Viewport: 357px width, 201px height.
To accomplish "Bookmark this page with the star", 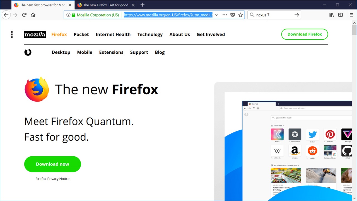I will (240, 15).
